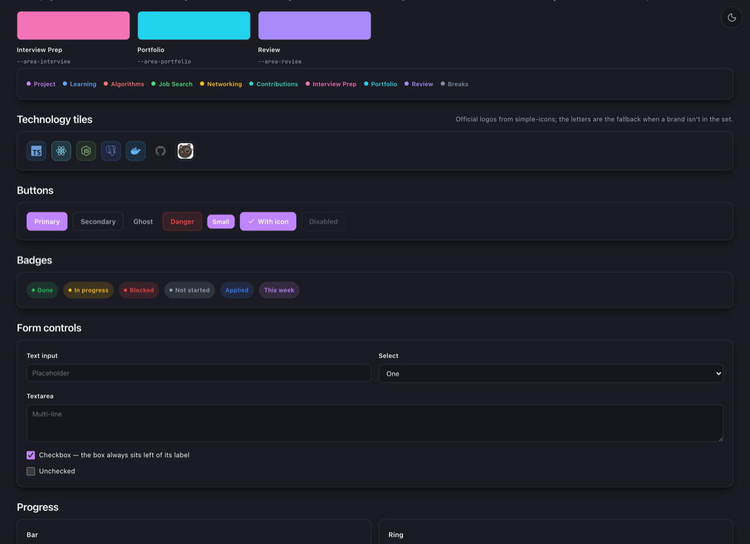This screenshot has width=750, height=544.
Task: Click the bear face technology tile
Action: tap(185, 151)
